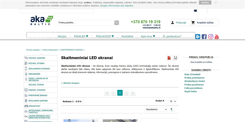Open Siųsti failus link
The width and height of the screenshot is (245, 122).
190,92
